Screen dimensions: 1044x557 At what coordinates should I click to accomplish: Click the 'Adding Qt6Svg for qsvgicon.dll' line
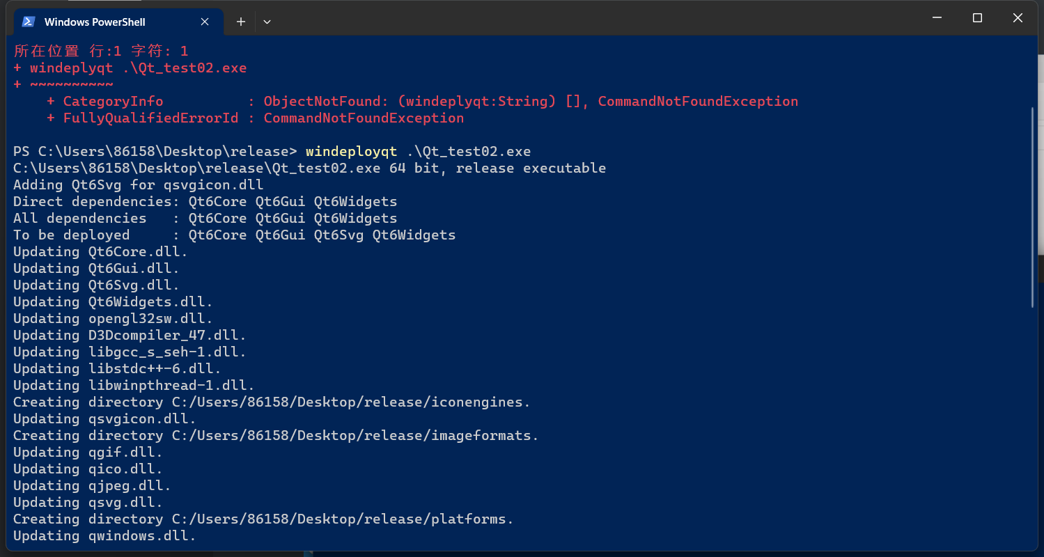click(x=138, y=185)
